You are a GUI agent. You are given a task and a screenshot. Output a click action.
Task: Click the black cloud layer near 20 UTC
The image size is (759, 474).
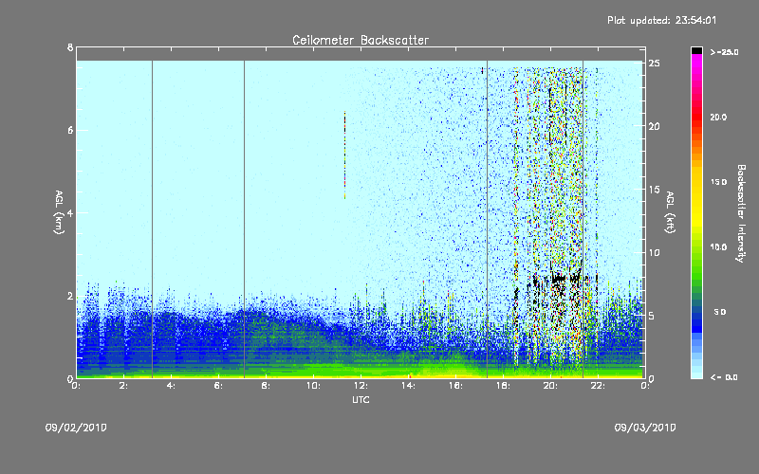click(x=559, y=279)
